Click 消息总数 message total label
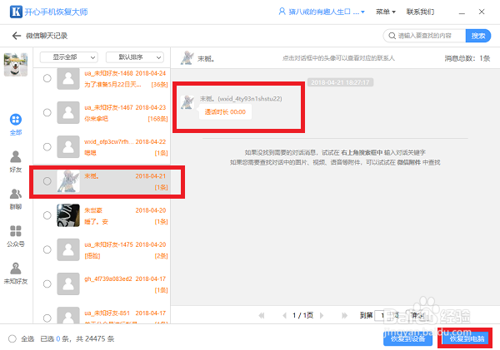 point(467,58)
